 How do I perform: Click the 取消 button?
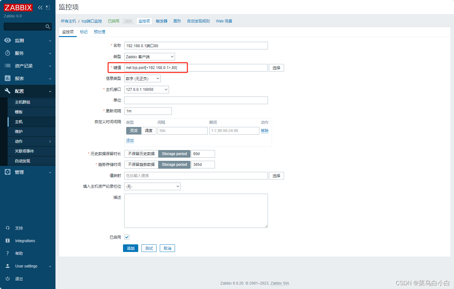pyautogui.click(x=167, y=248)
